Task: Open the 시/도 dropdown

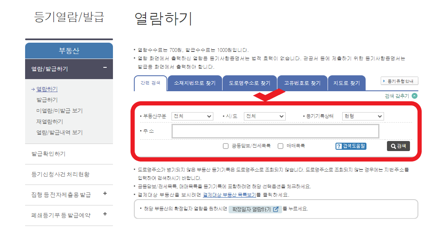Action: coord(264,116)
